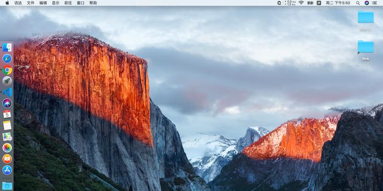Open the Photos app in Dock
The height and width of the screenshot is (191, 383).
(x=7, y=148)
